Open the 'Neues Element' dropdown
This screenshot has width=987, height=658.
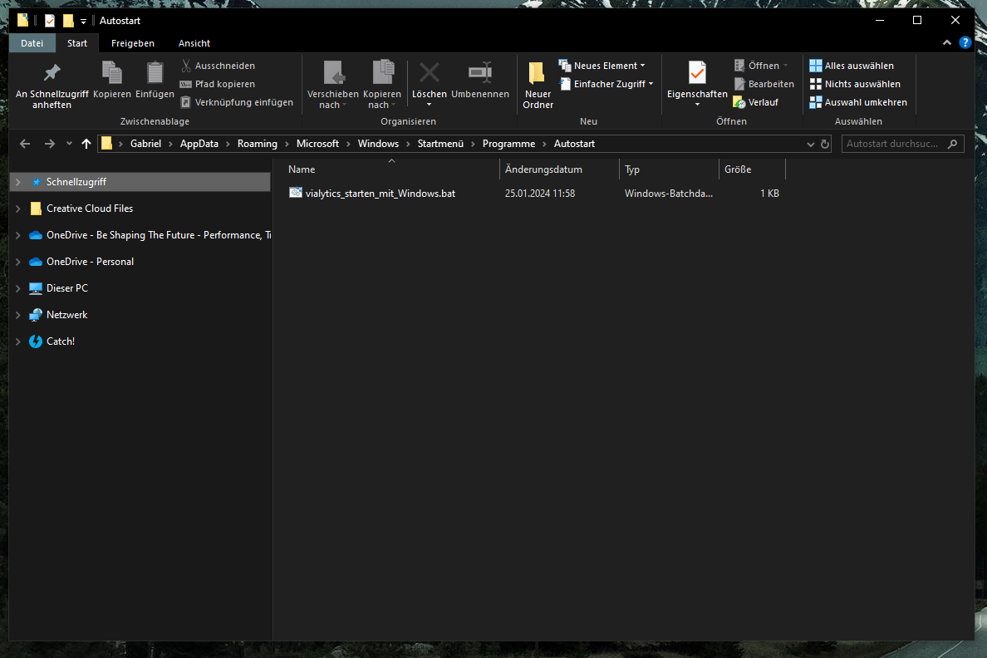point(602,65)
